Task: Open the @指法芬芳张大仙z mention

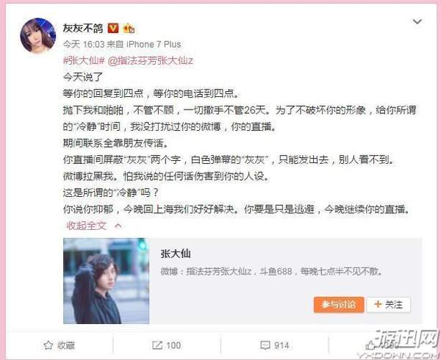Action: [151, 60]
